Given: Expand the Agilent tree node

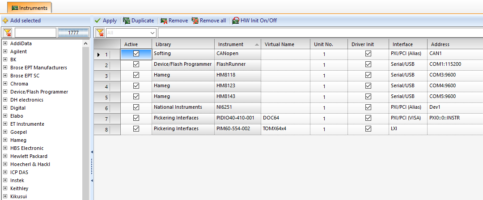Looking at the screenshot, I should pyautogui.click(x=5, y=51).
